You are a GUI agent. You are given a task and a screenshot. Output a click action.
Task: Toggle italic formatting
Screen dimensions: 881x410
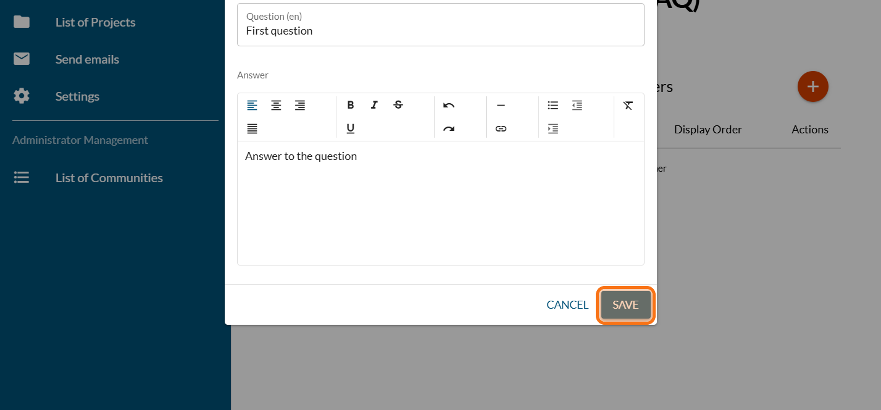coord(374,105)
